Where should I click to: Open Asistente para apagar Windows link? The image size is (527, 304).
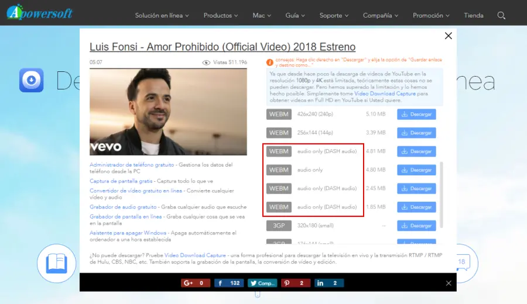coord(128,233)
